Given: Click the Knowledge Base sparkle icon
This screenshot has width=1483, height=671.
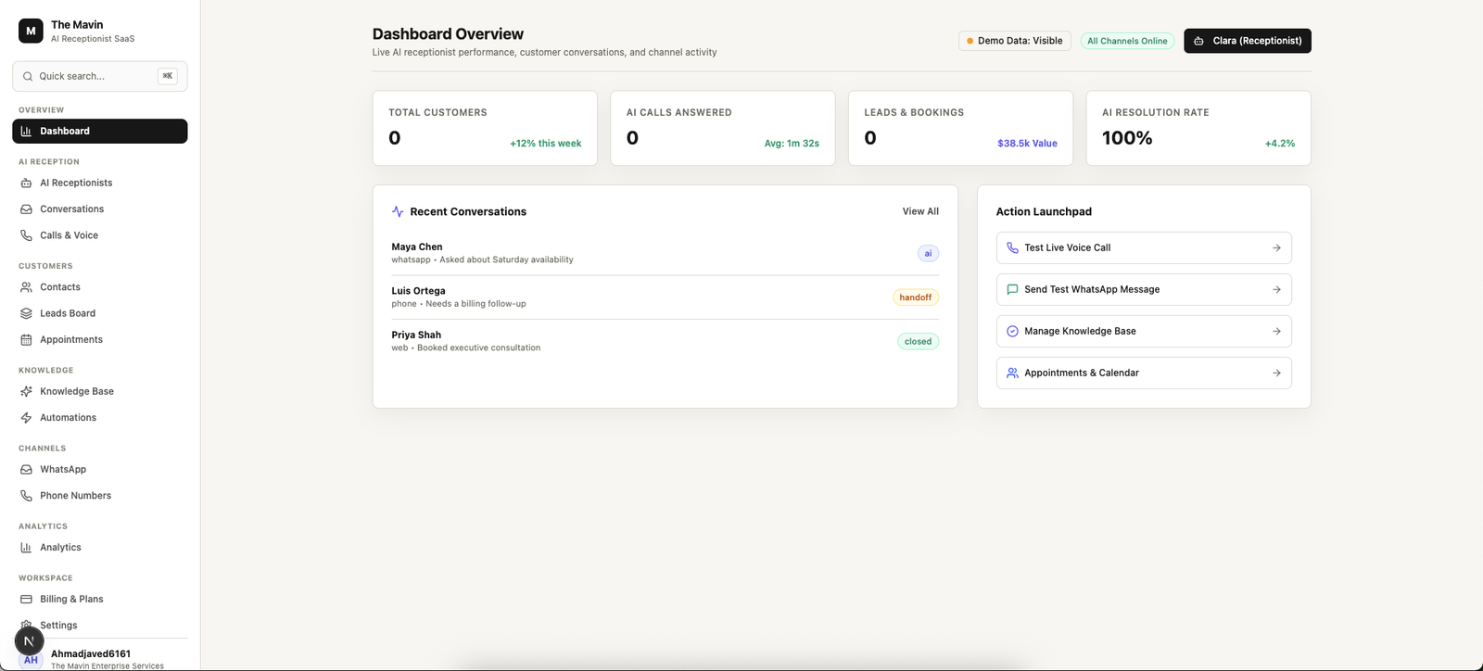Looking at the screenshot, I should [26, 392].
